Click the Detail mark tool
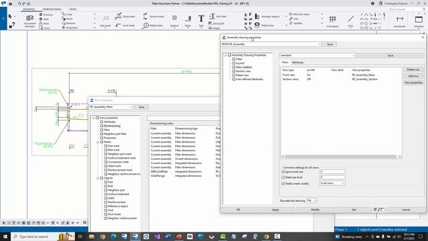Viewport: 428px width, 241px height. (152, 25)
